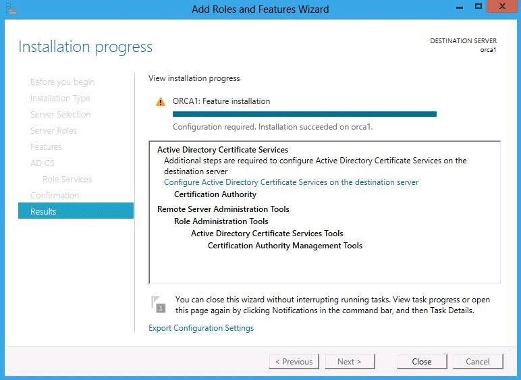This screenshot has width=521, height=380.
Task: Click the Next button
Action: [x=350, y=361]
